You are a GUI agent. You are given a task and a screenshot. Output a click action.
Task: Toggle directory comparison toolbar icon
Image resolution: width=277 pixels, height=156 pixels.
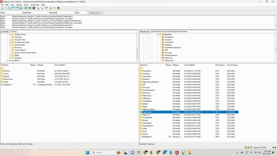click(x=51, y=8)
